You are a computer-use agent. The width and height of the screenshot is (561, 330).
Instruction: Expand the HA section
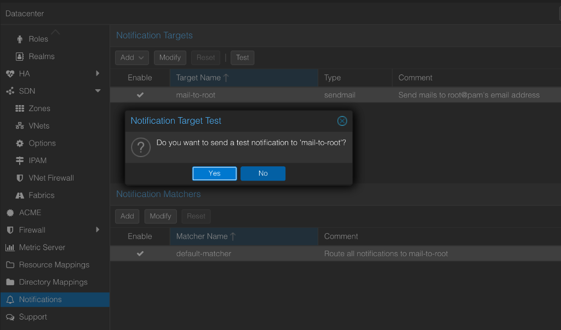pyautogui.click(x=98, y=73)
